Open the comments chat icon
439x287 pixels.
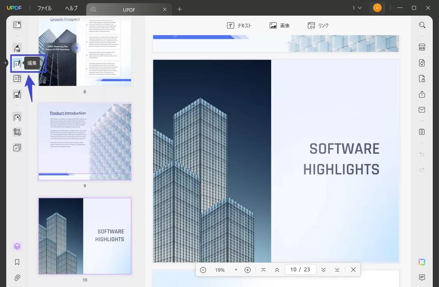(422, 278)
